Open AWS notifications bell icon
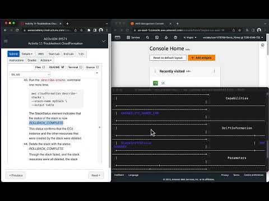This screenshot has height=201, width=269. [x=166, y=37]
